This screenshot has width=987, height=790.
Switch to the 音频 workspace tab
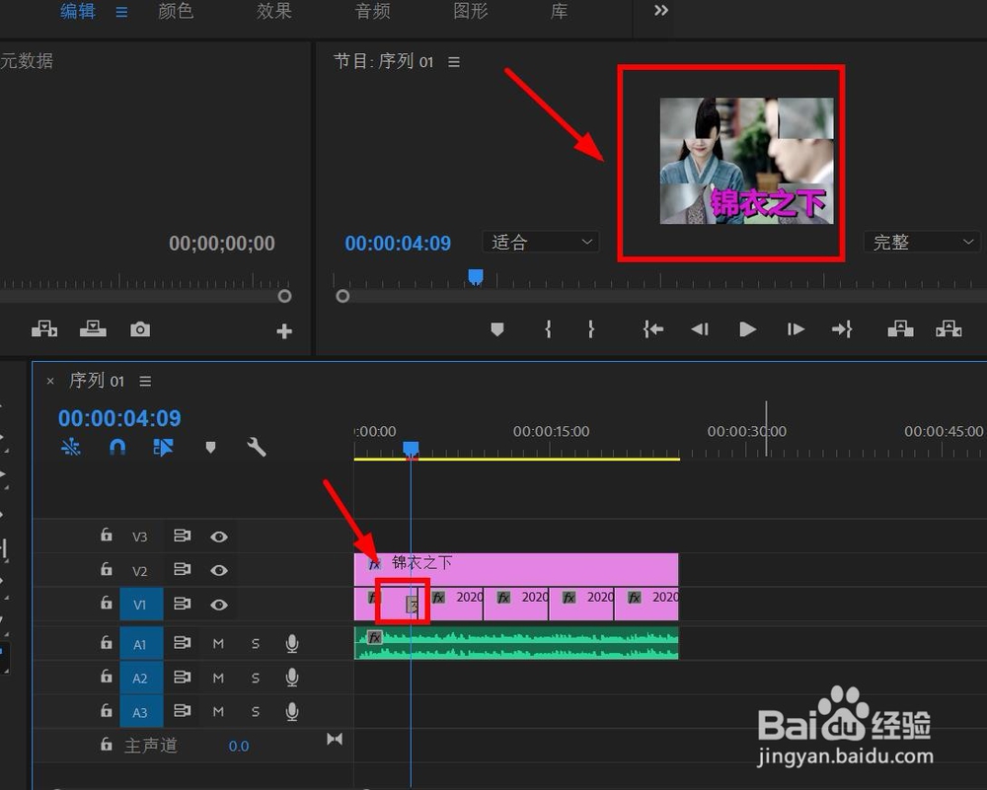click(373, 11)
